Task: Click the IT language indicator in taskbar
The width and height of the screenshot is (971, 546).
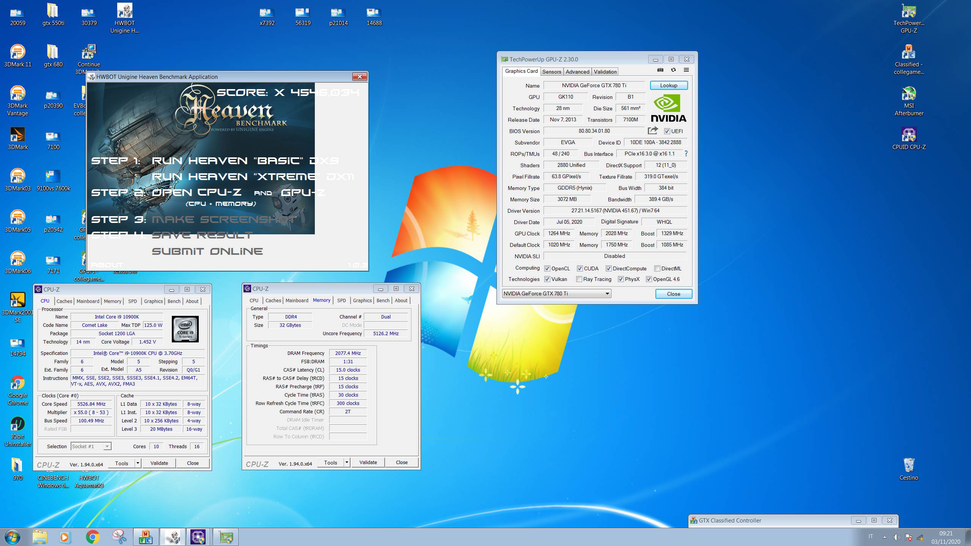Action: tap(870, 537)
